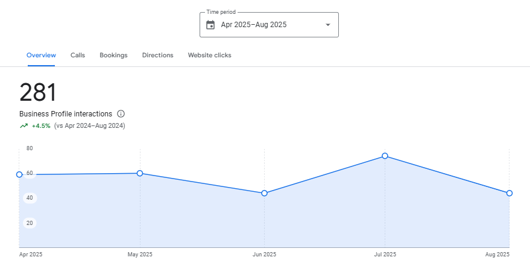This screenshot has height=263, width=530.
Task: Open the Apr 2025–Aug 2025 time period field
Action: pos(269,25)
